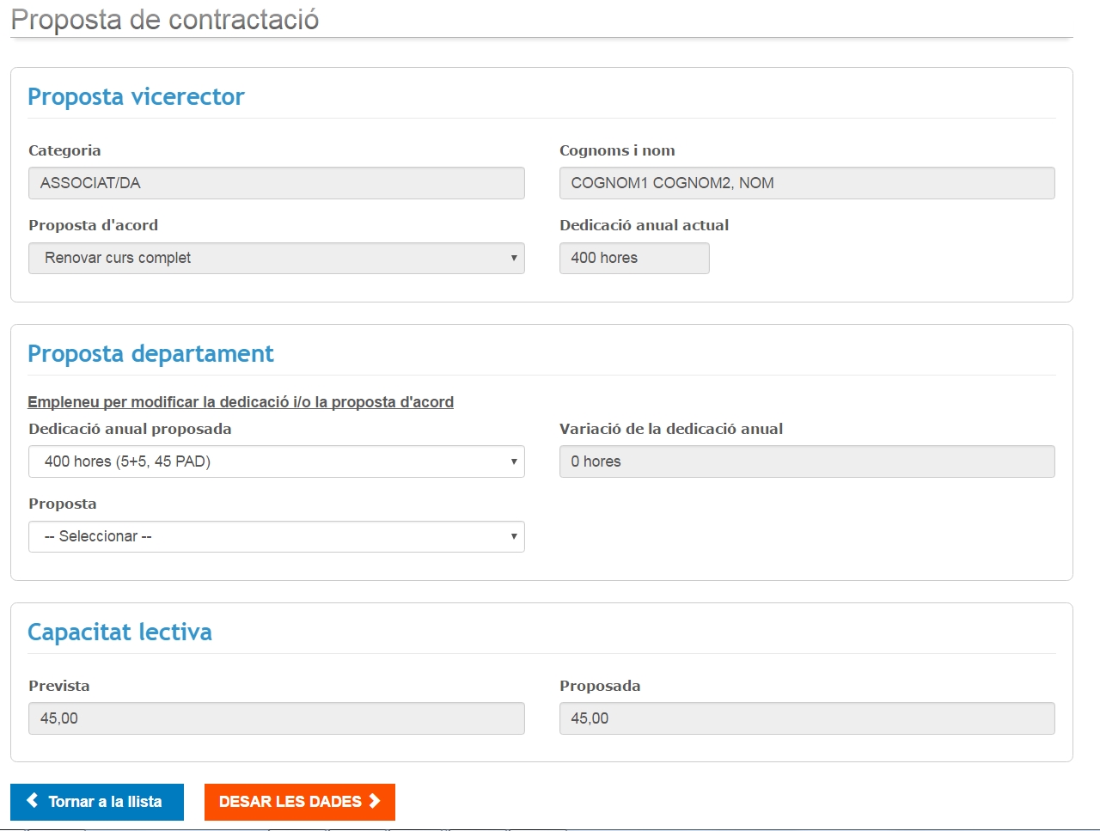Screen dimensions: 1100x831
Task: Click the 'Proposta departament' section heading
Action: (x=150, y=354)
